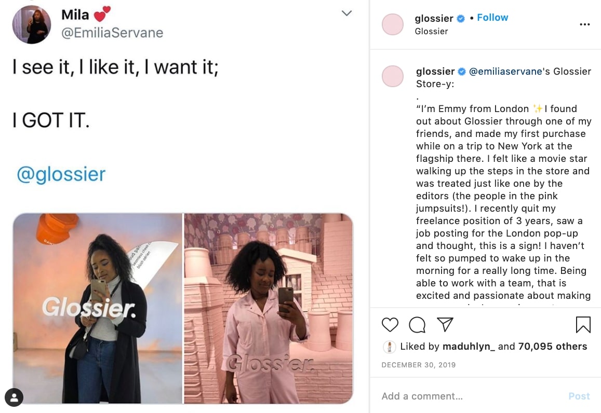Open comments via speech bubble icon
Screen dimensions: 601x413
417,325
